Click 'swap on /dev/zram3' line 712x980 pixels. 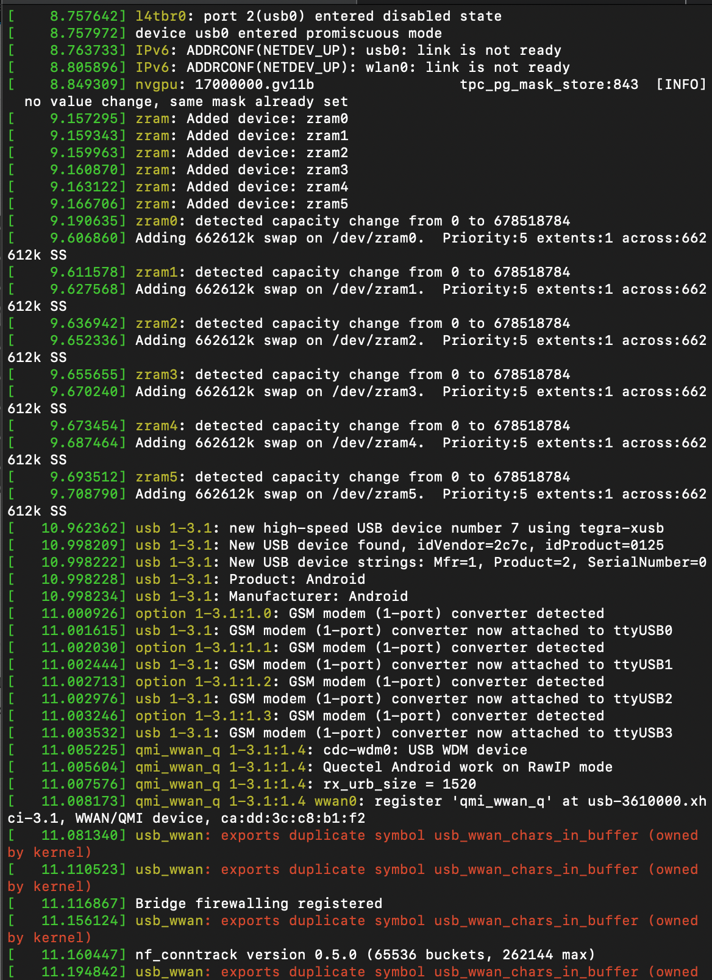point(357,391)
